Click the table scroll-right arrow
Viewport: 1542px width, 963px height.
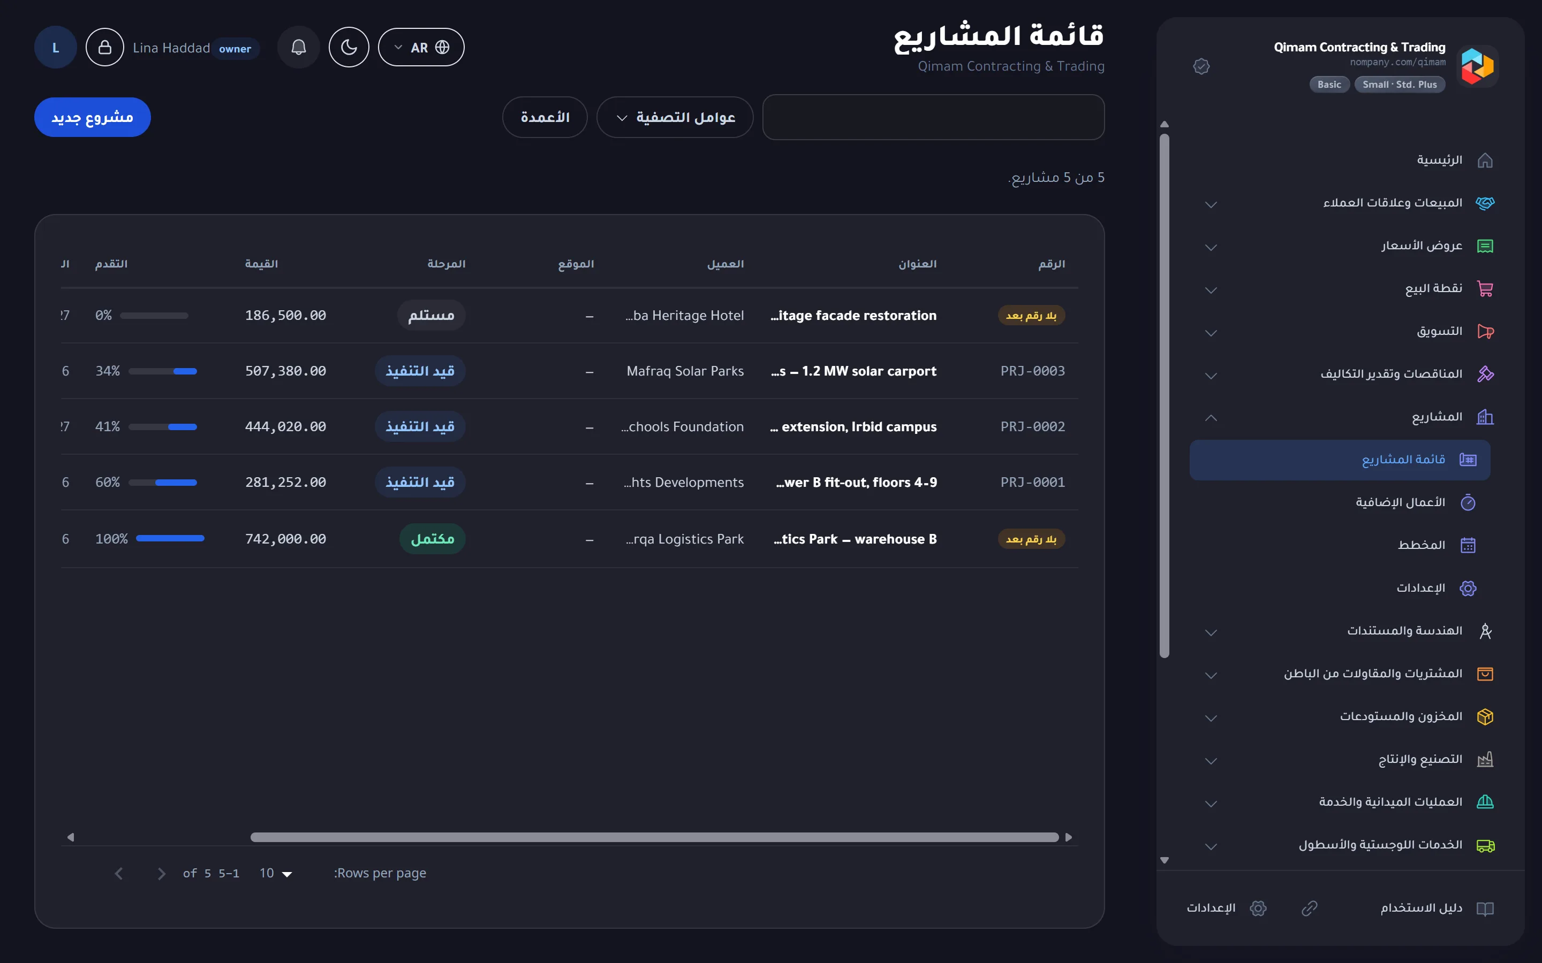1069,837
